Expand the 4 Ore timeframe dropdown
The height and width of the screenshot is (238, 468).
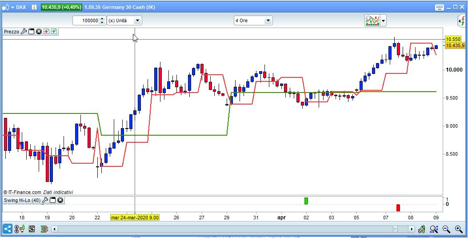click(x=268, y=20)
